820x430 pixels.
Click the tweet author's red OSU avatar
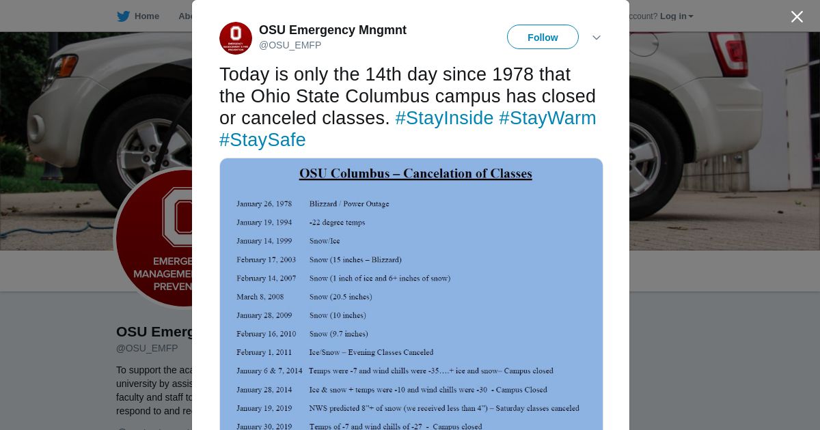click(236, 38)
